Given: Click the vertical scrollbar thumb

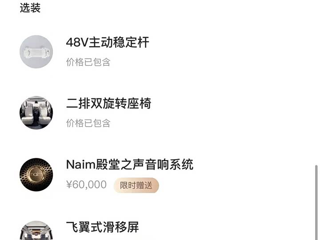Looking at the screenshot, I should pyautogui.click(x=316, y=202).
